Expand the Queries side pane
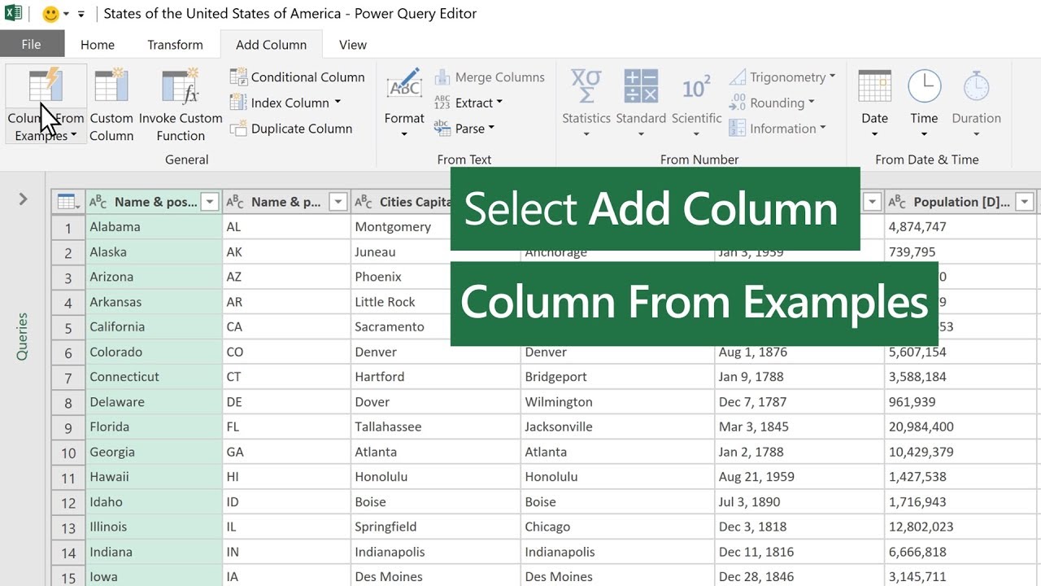The image size is (1041, 586). pos(22,199)
